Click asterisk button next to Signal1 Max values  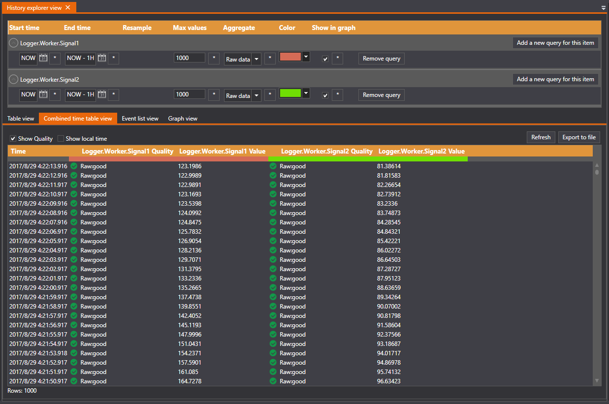point(214,59)
